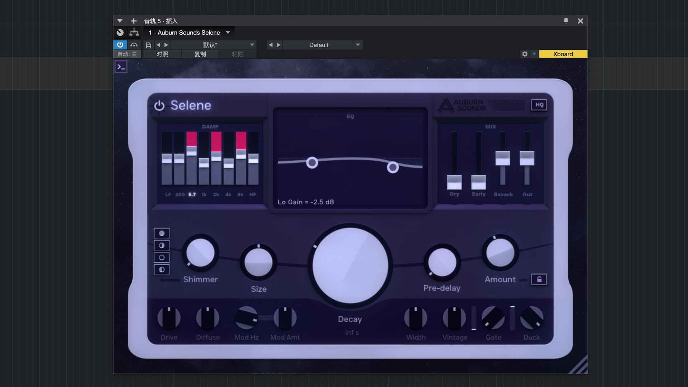Viewport: 688px width, 387px height.
Task: Expand the Default preset dropdown
Action: click(x=358, y=45)
